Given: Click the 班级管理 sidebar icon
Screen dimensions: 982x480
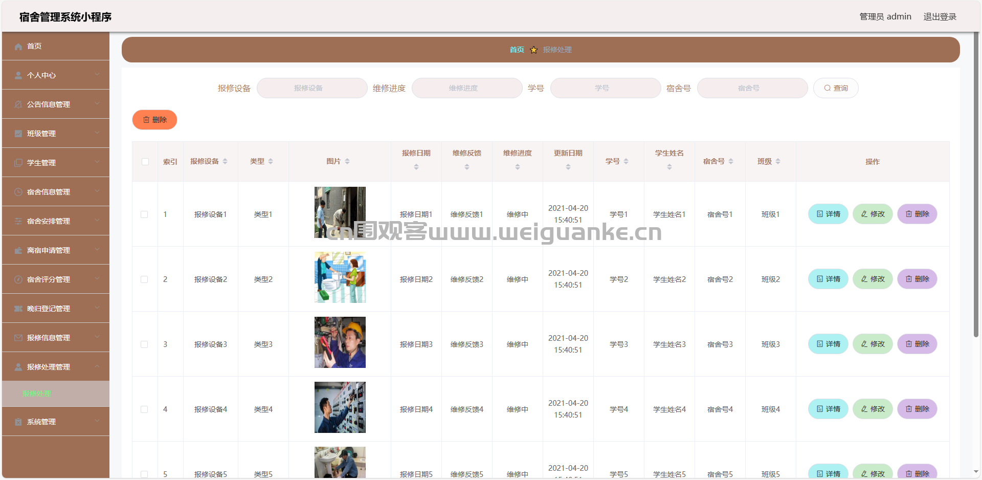Looking at the screenshot, I should point(18,134).
